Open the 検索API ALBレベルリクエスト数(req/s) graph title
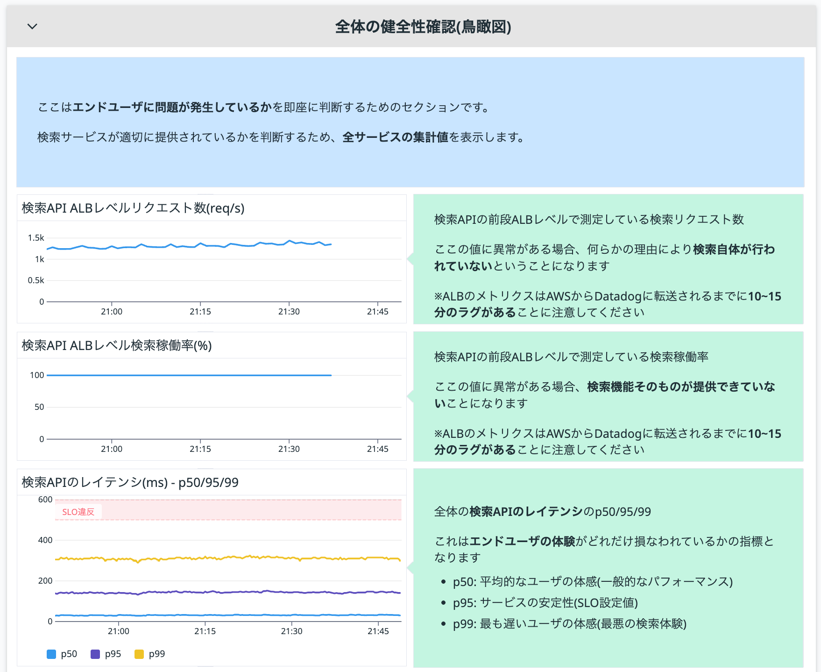Screen dimensions: 821x672 134,209
